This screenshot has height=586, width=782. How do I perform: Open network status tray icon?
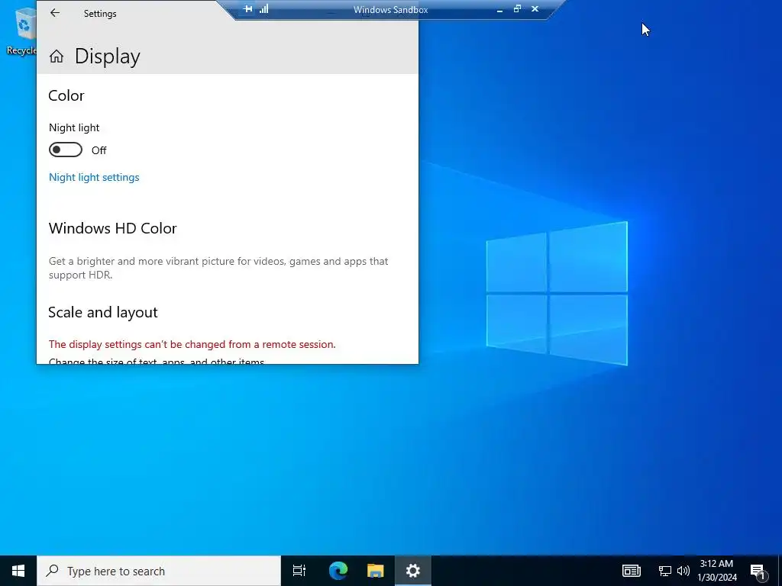[x=665, y=571]
